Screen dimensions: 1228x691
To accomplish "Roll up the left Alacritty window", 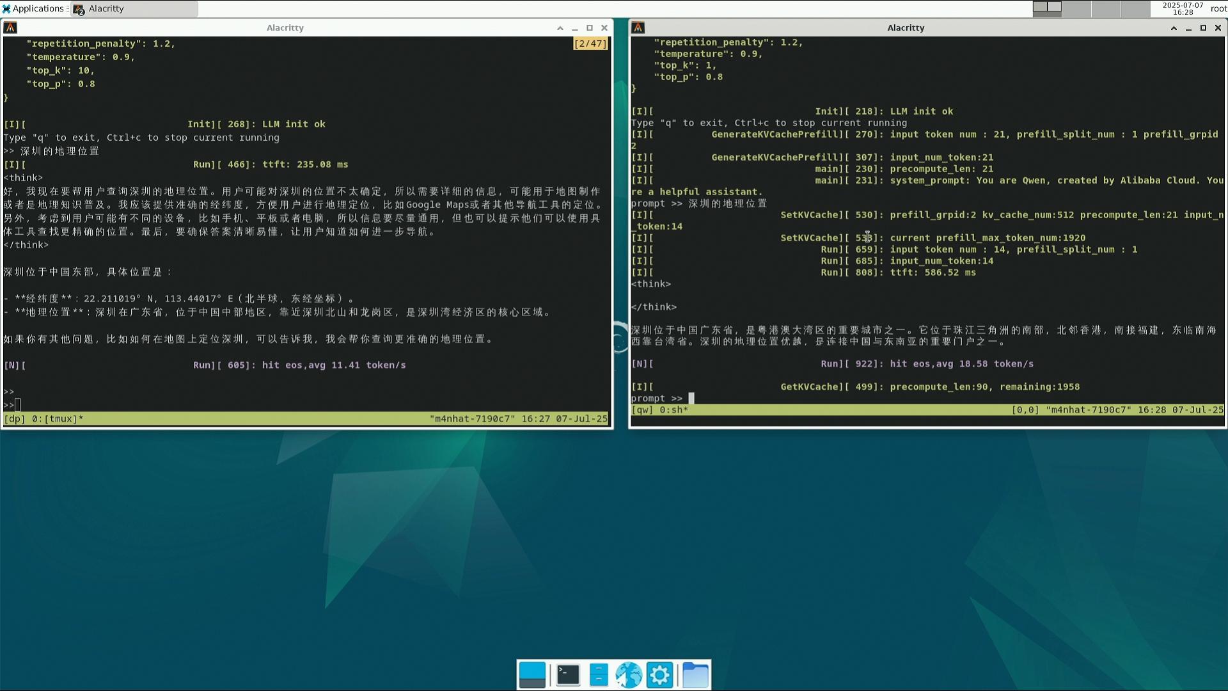I will tap(560, 28).
